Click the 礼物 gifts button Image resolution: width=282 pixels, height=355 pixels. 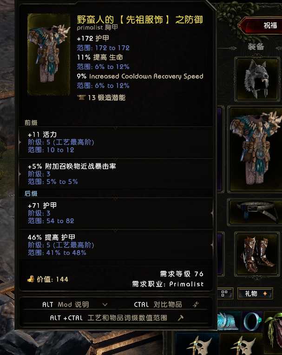tap(255, 294)
